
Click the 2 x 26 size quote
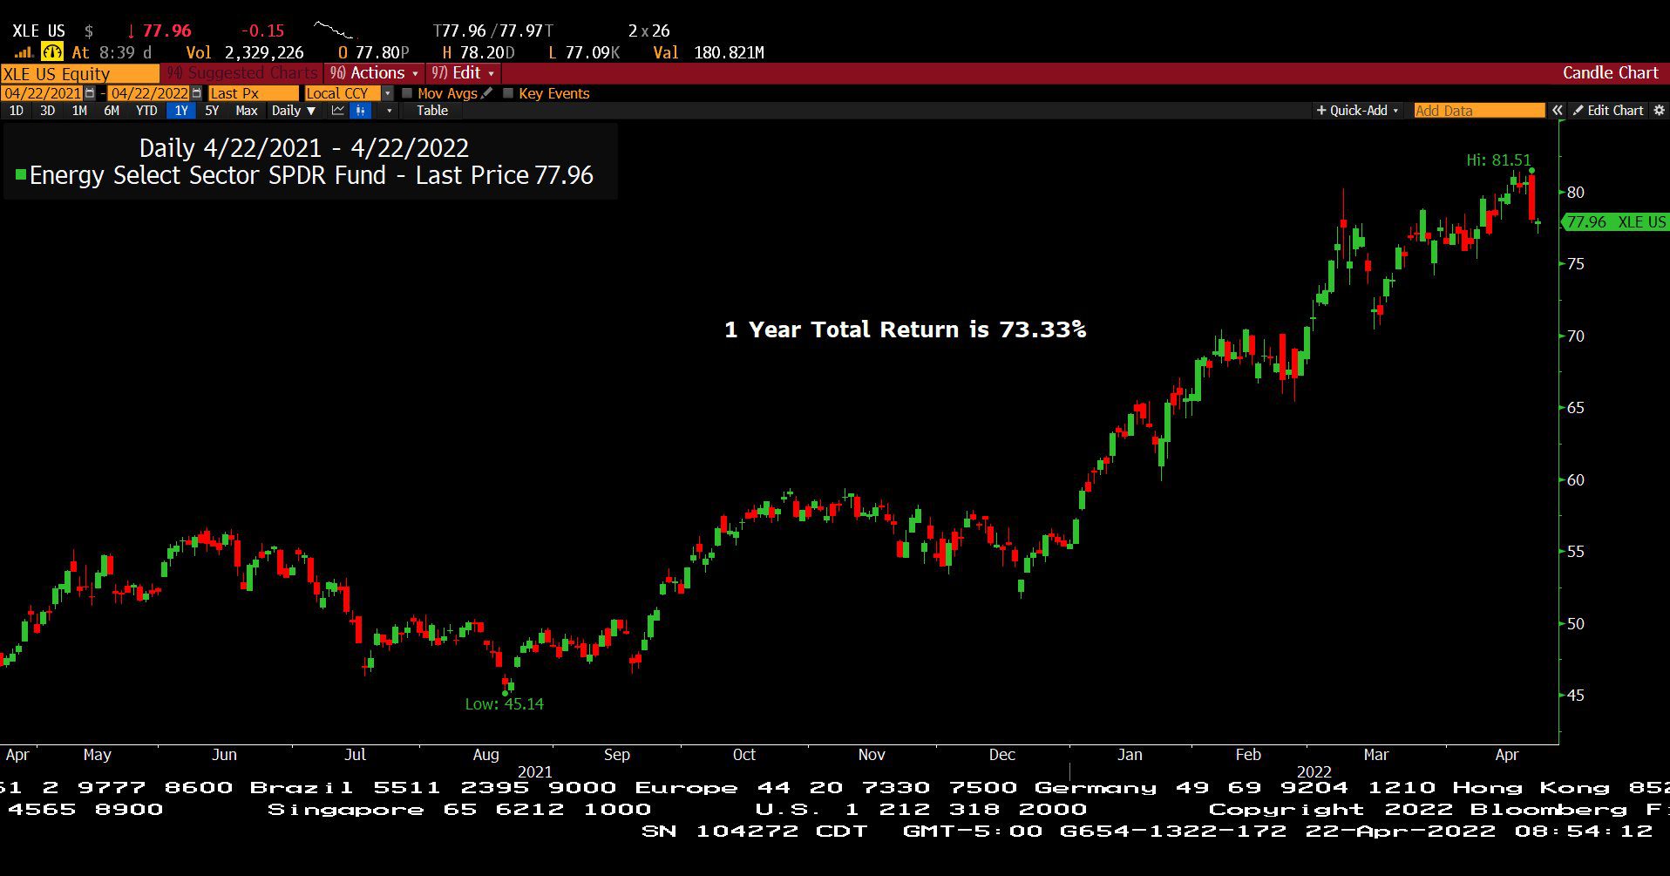coord(649,31)
